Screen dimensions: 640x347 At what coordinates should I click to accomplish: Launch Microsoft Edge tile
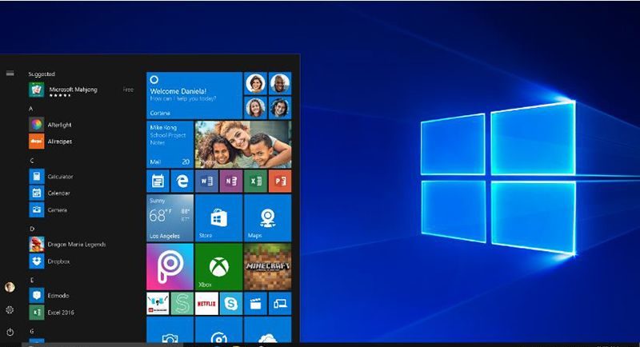click(x=182, y=180)
